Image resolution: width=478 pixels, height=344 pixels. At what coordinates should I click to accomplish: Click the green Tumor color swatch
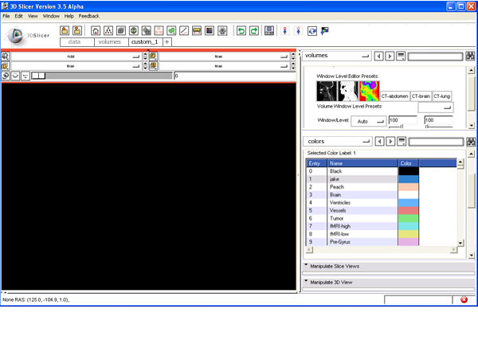tap(409, 218)
